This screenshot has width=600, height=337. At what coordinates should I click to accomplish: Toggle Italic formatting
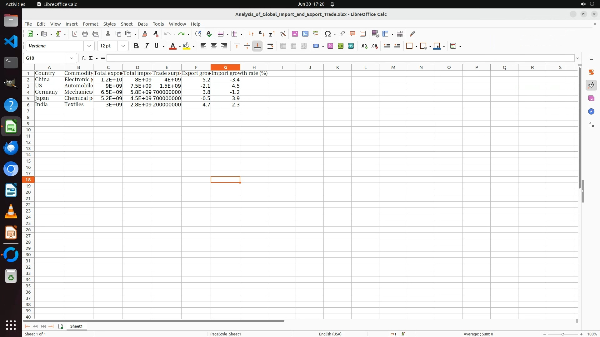[146, 46]
